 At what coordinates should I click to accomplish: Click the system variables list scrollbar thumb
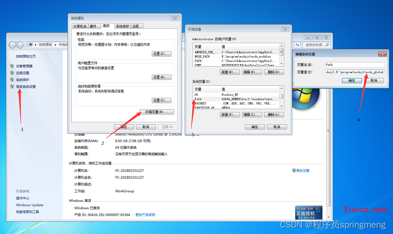click(x=282, y=96)
